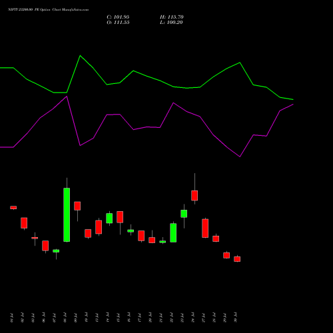Screen dimensions: 333x333
Task: Click the high value H: 115.70
Action: click(x=172, y=17)
